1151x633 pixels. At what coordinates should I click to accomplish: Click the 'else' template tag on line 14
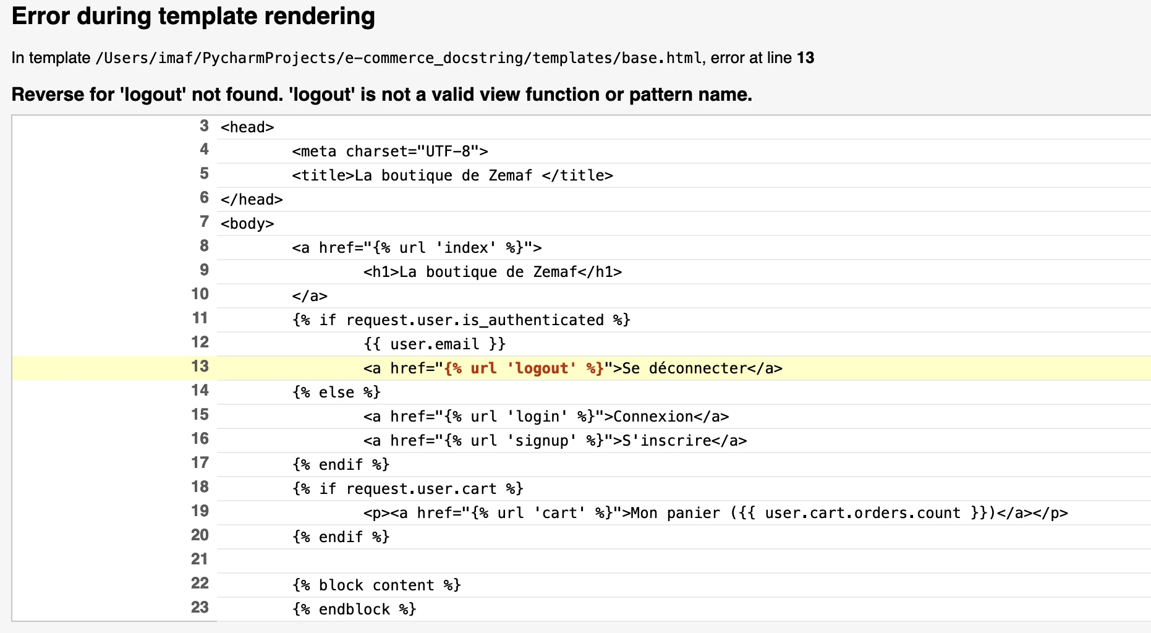336,393
